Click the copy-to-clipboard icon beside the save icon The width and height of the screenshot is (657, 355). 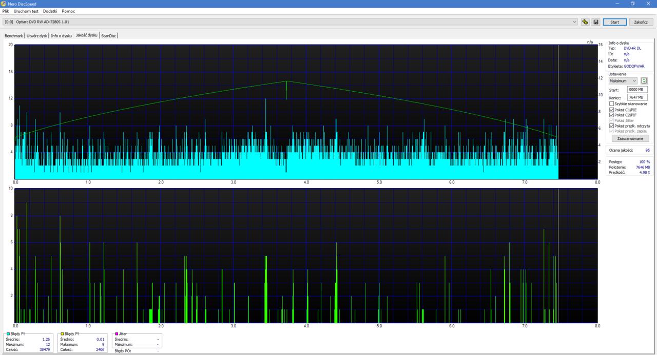585,22
